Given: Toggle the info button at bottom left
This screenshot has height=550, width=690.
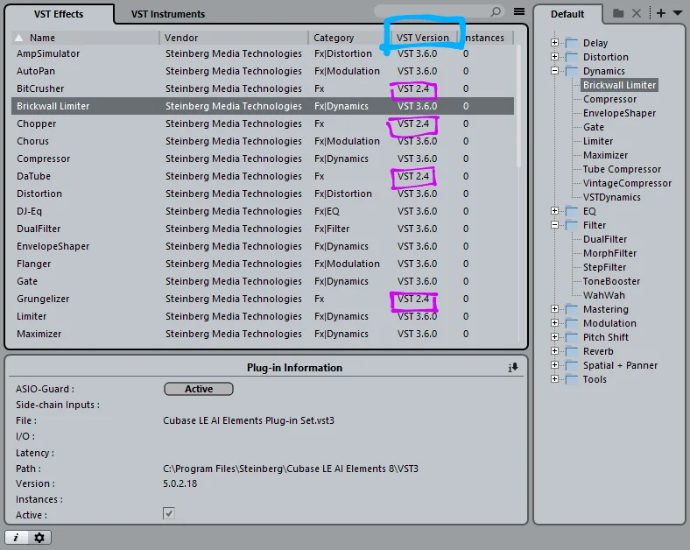Looking at the screenshot, I should 17,537.
